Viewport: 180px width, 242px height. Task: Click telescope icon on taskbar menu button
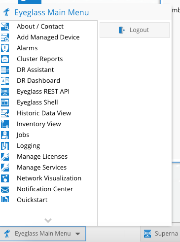coord(7,234)
